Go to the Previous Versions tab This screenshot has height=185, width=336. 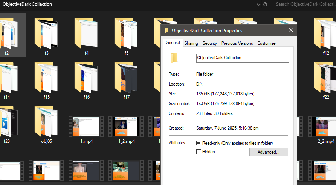pos(237,43)
